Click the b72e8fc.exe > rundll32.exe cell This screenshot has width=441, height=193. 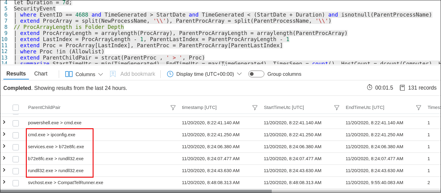click(56, 159)
